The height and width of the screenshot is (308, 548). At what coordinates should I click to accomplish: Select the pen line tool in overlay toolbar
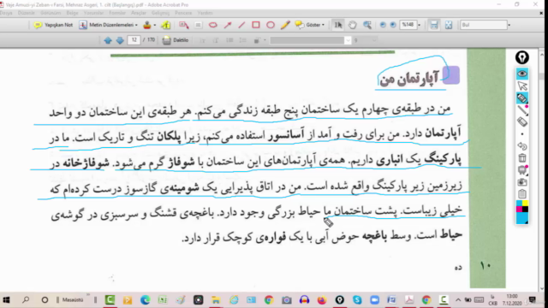(x=522, y=110)
